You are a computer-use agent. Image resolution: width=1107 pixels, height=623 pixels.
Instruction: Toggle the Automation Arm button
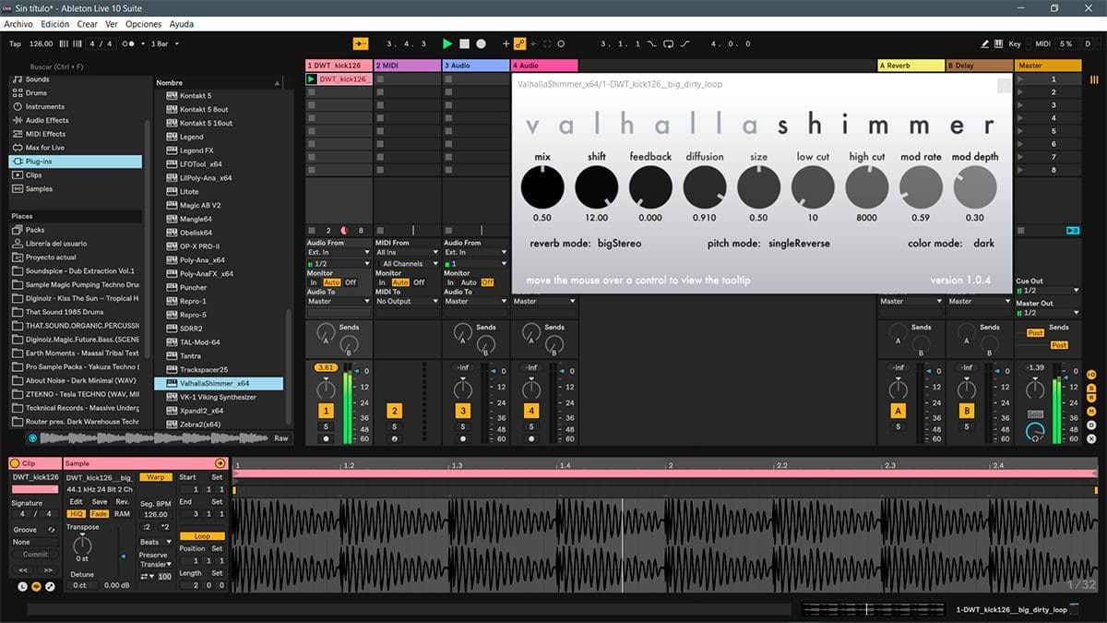point(519,43)
